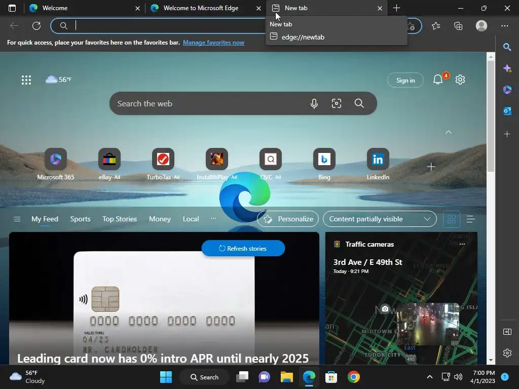Click the Sign in button
The width and height of the screenshot is (519, 389).
coord(405,81)
